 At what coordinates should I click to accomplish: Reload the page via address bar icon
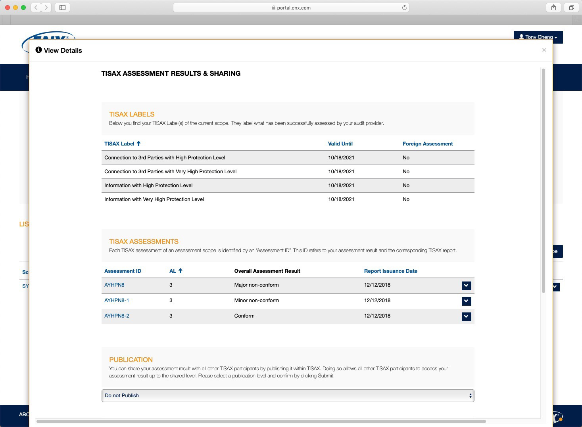pos(404,8)
